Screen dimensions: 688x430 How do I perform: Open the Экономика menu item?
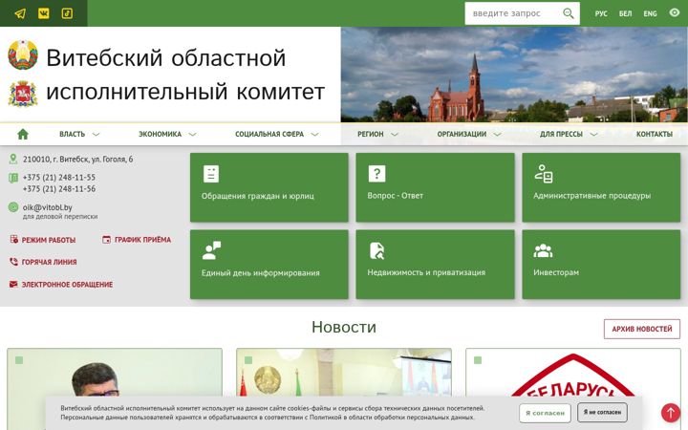pos(161,135)
